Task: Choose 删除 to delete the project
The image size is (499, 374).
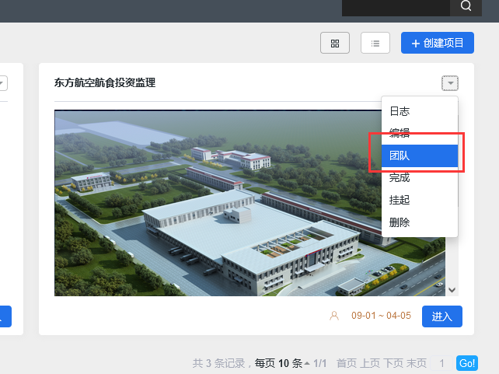Action: (x=400, y=222)
